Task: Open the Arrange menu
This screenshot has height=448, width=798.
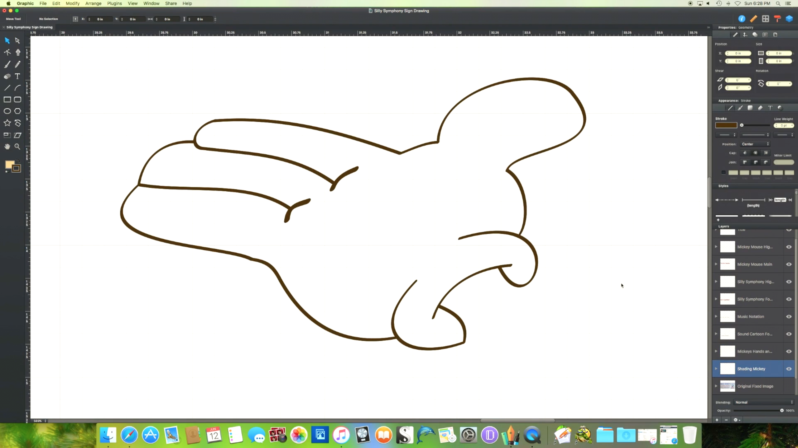Action: [x=93, y=3]
